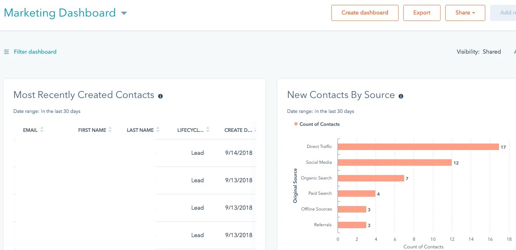The image size is (516, 250).
Task: Sort contacts by LIFECYCLE stage
Action: (x=208, y=130)
